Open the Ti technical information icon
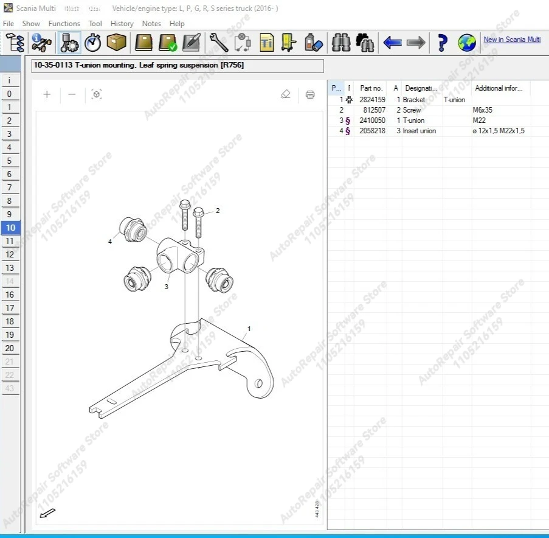Screen dimensions: 549x538 pos(266,43)
